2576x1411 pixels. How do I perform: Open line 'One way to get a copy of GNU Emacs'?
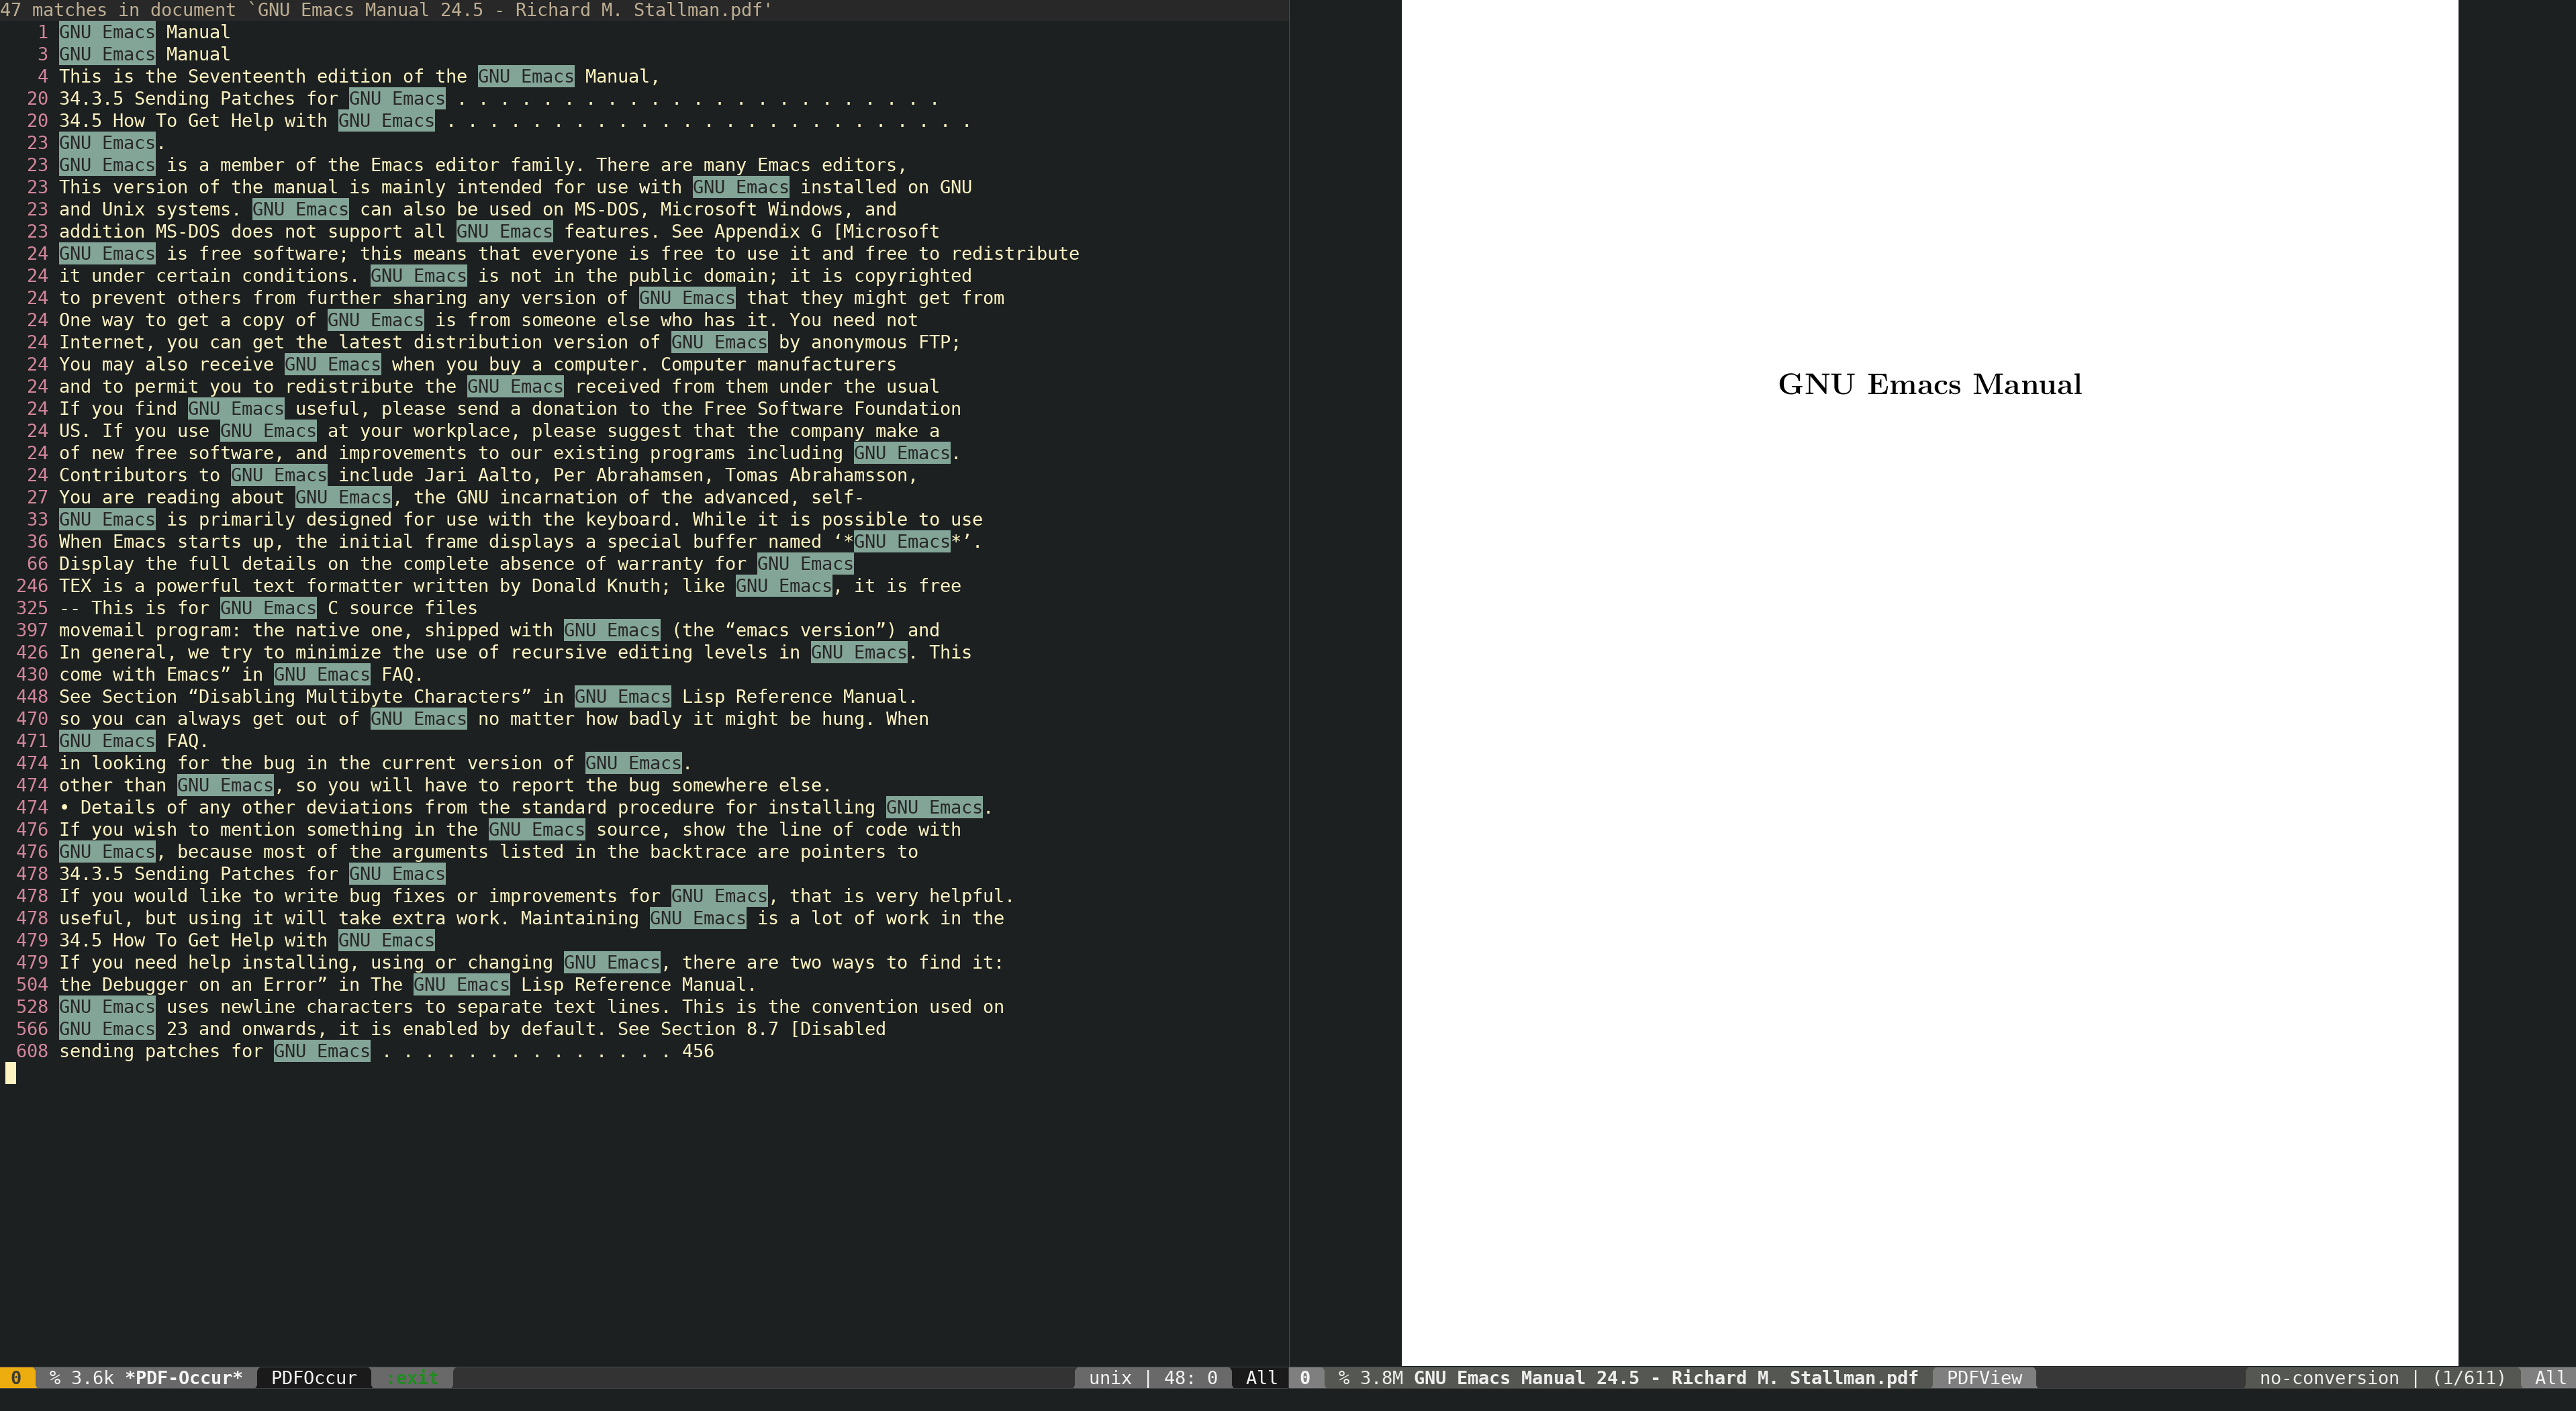coord(488,320)
